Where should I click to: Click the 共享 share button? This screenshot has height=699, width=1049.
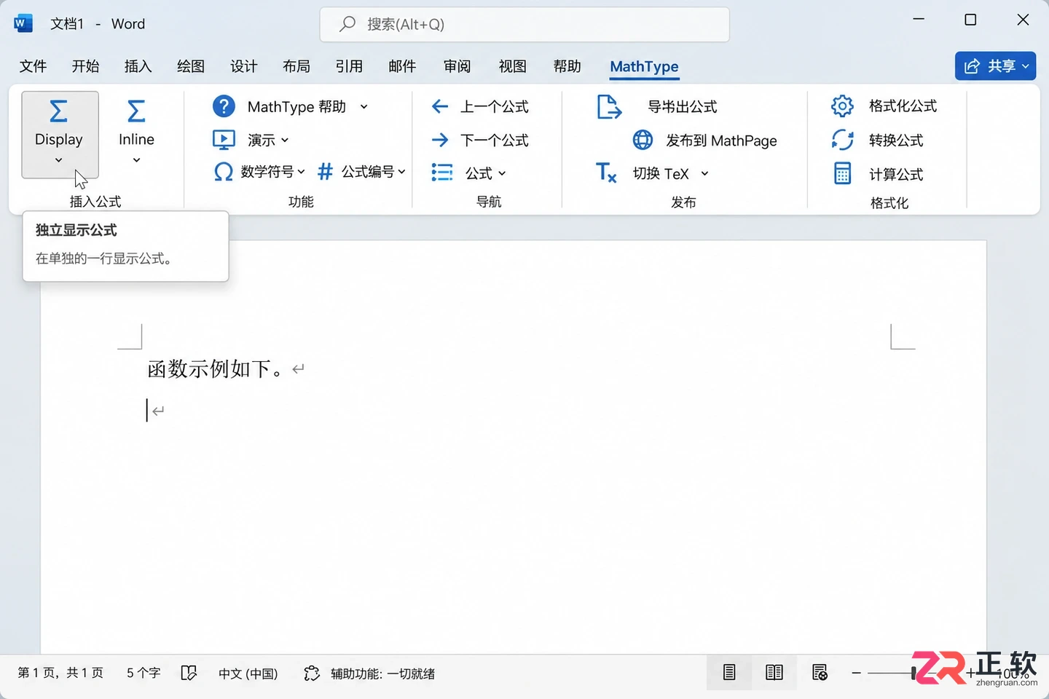pyautogui.click(x=995, y=66)
